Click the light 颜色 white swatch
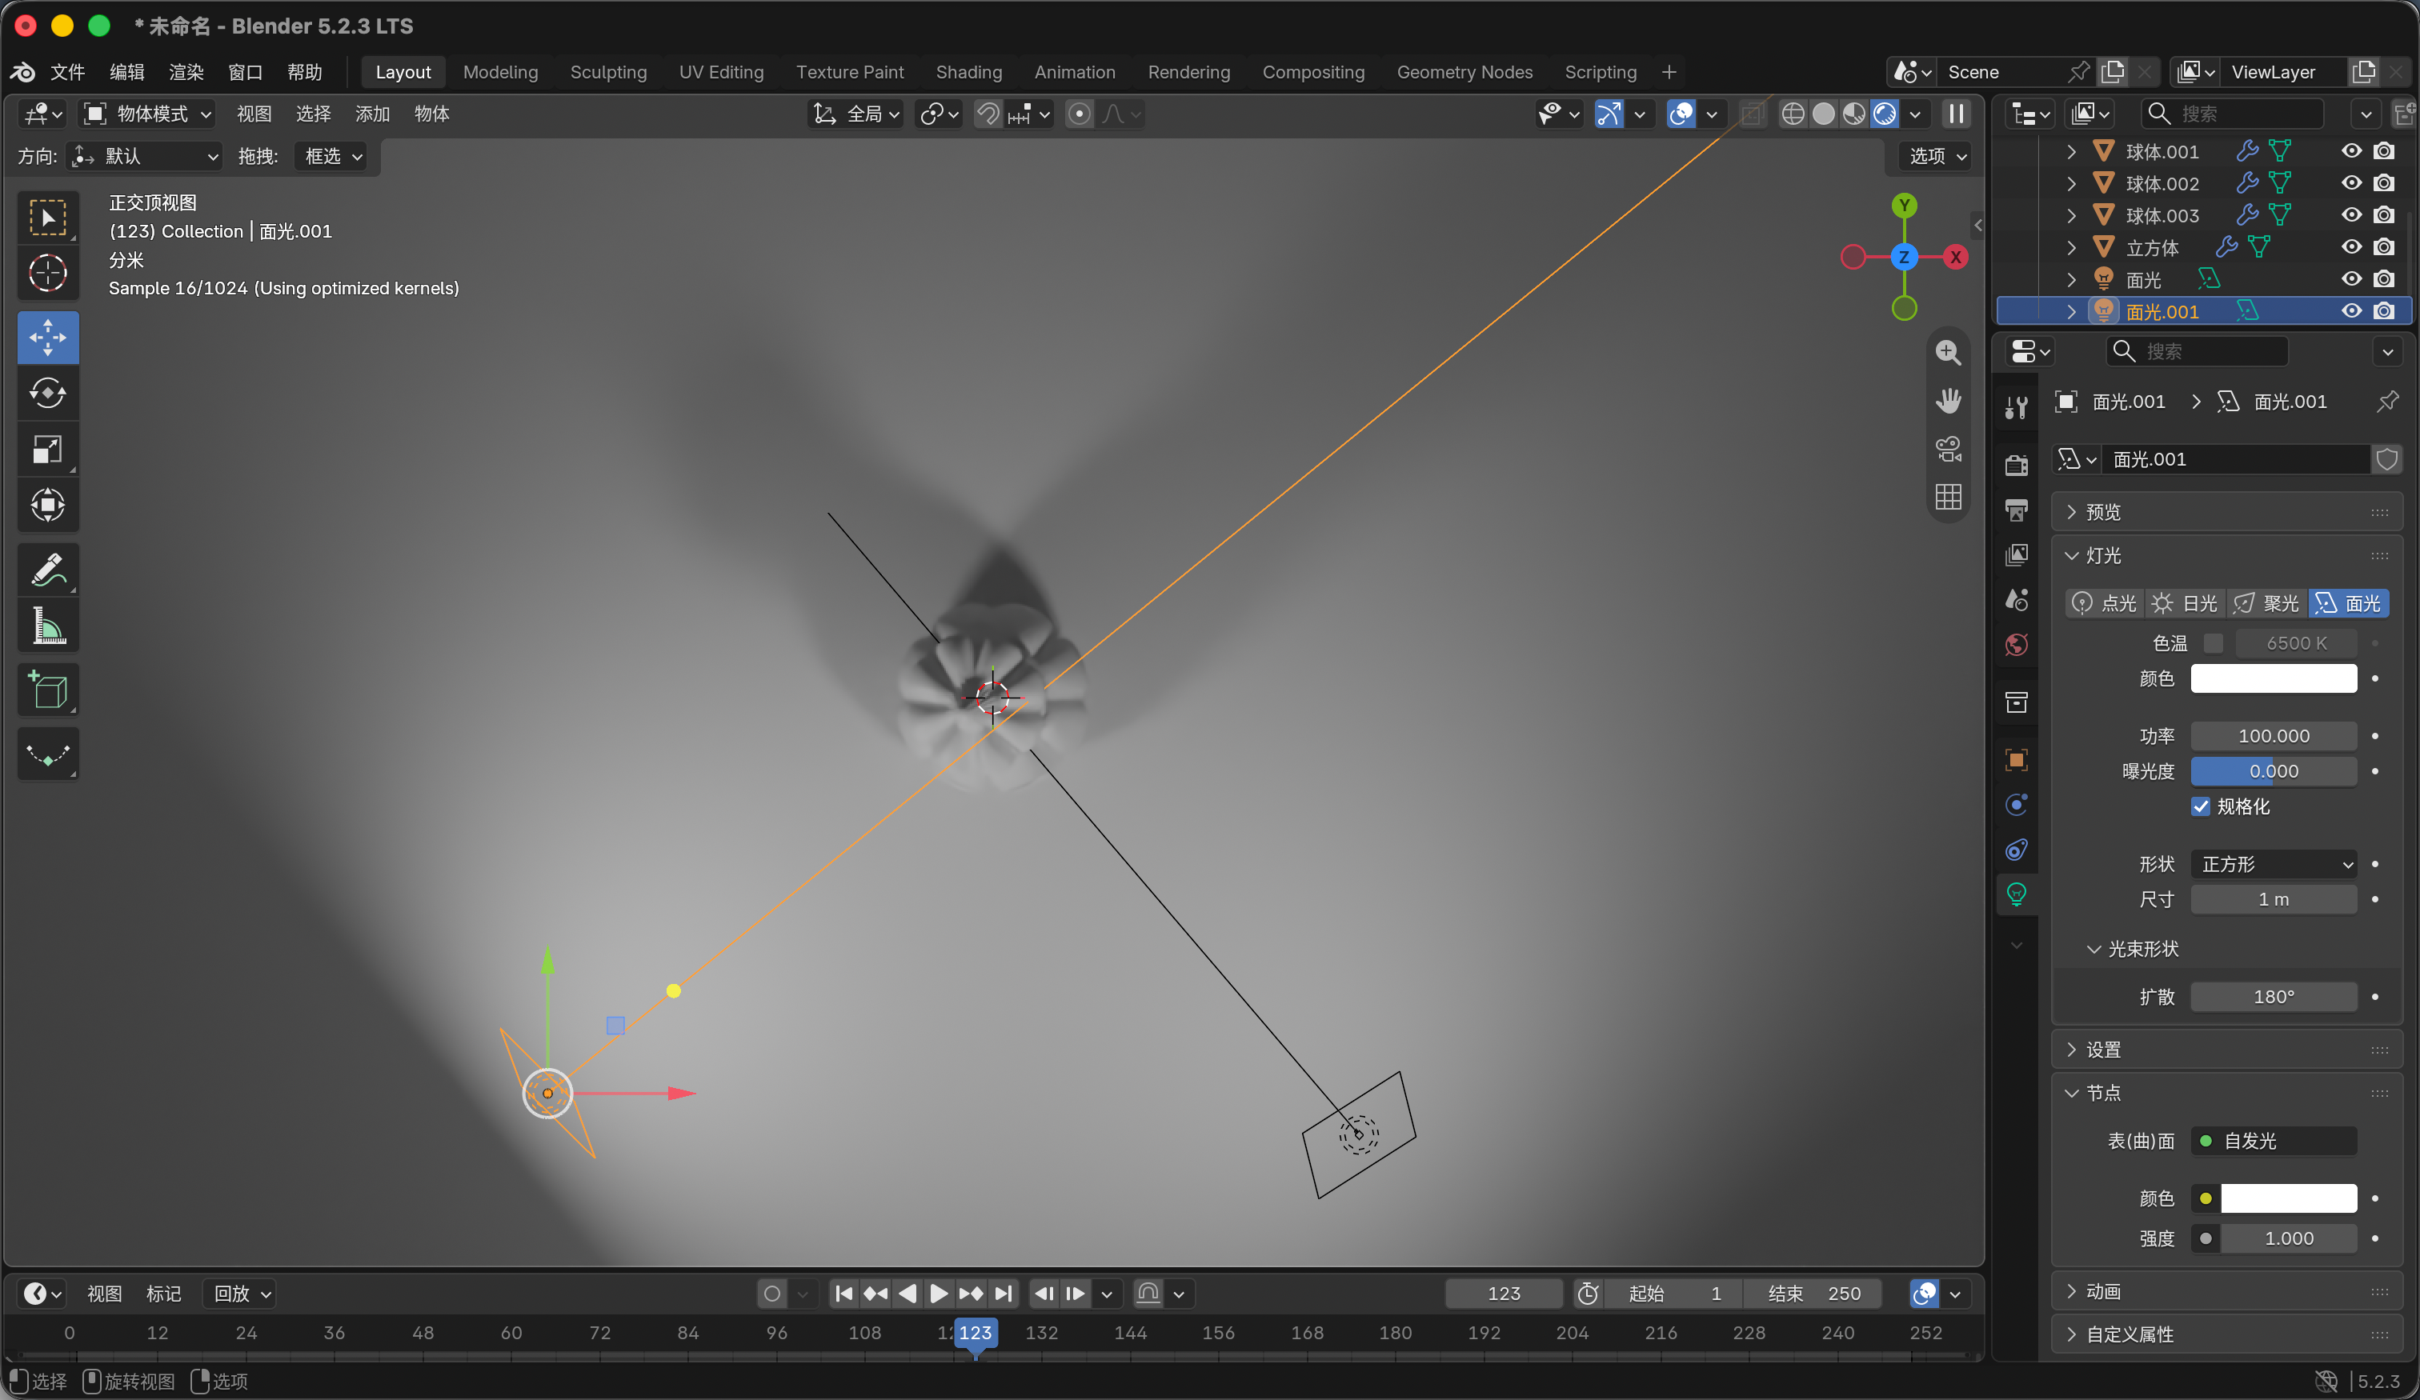 [x=2273, y=679]
